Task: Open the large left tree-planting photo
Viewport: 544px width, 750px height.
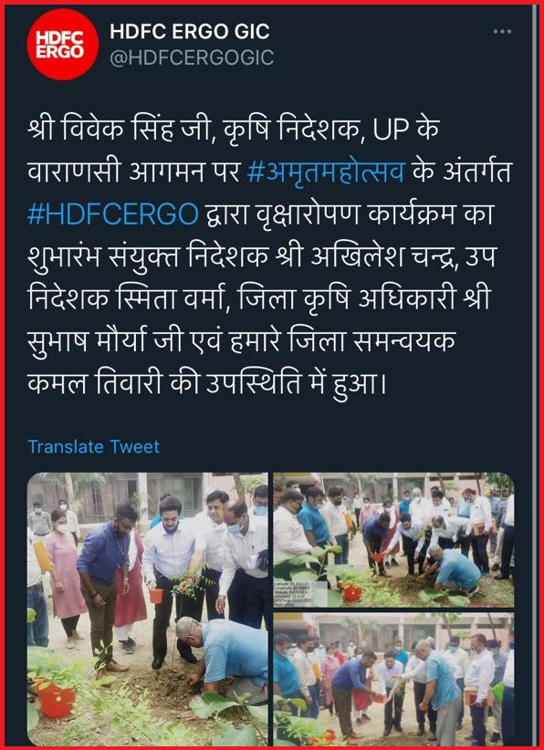Action: click(x=148, y=609)
